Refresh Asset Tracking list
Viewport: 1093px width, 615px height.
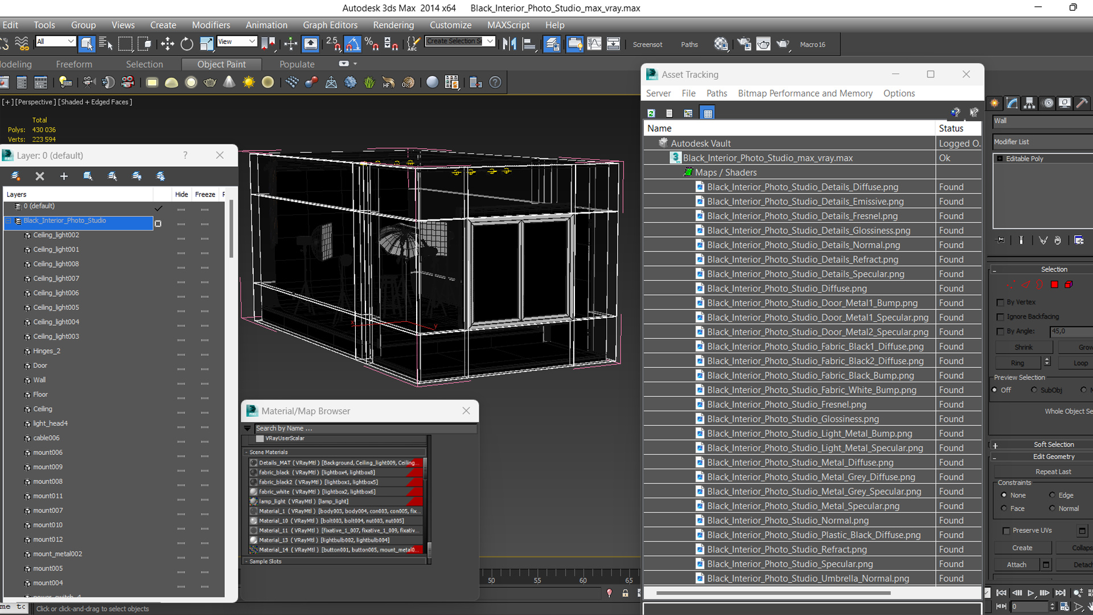651,113
